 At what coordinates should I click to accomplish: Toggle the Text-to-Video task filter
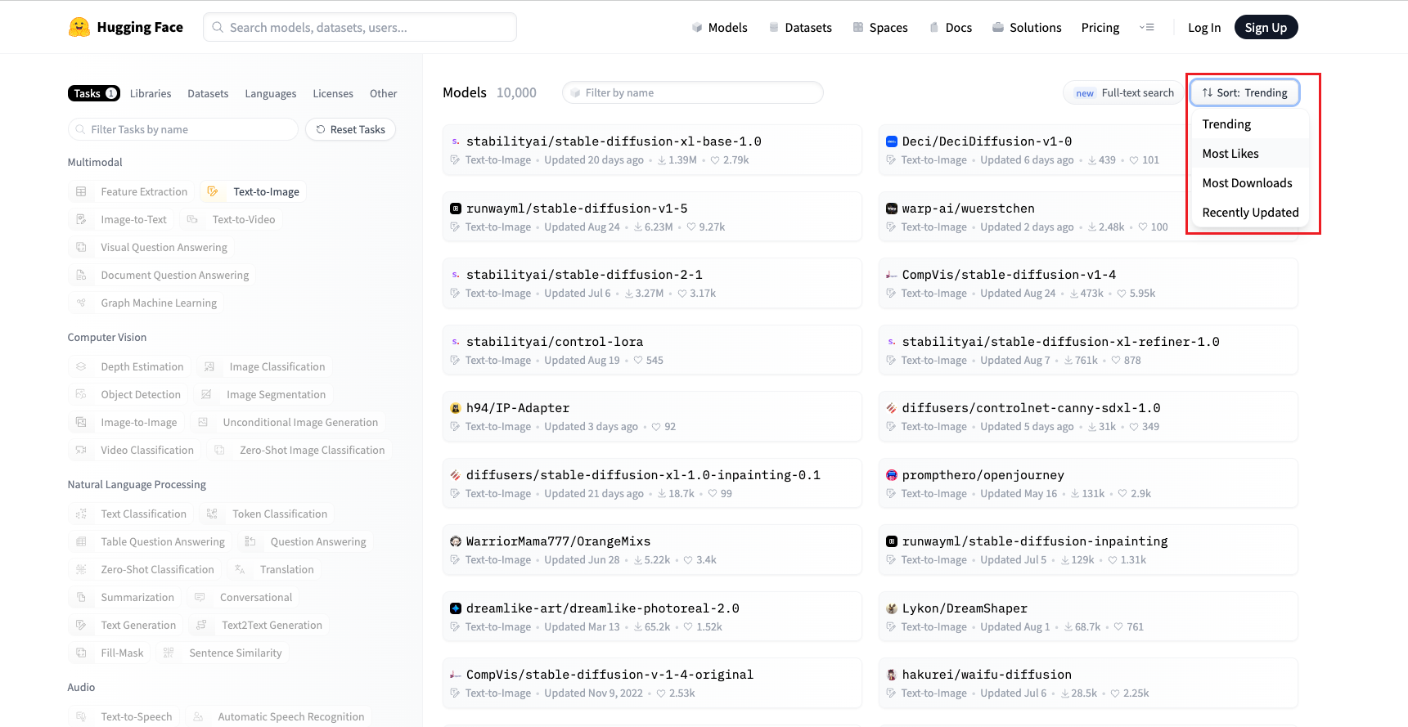coord(232,219)
